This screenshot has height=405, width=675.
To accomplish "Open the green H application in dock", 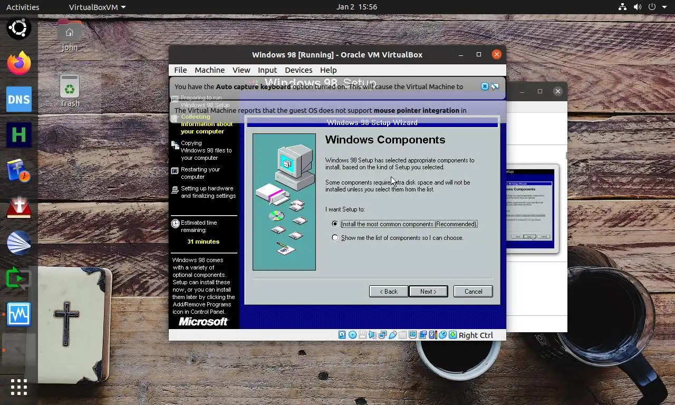I will (19, 135).
